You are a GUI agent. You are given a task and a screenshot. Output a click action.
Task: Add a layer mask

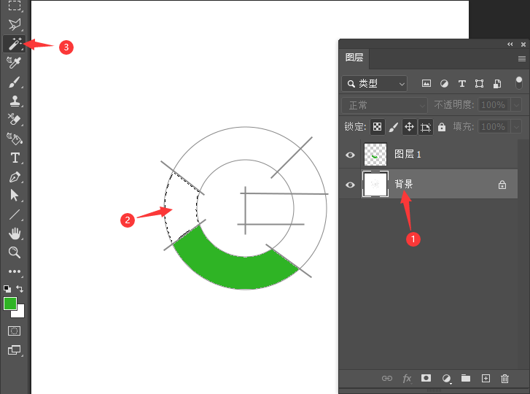click(x=426, y=378)
